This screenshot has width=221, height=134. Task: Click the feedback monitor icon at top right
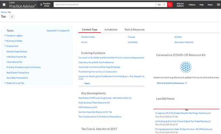click(x=218, y=5)
